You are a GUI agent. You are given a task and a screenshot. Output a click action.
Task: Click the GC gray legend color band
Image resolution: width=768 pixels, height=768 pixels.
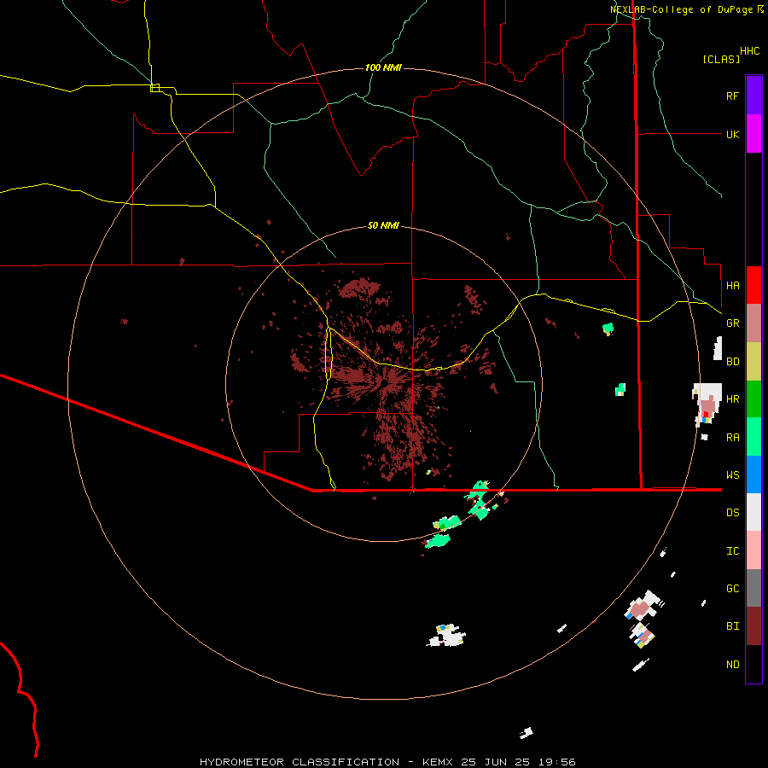[x=753, y=588]
